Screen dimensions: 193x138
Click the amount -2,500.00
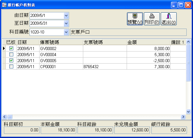point(162,61)
